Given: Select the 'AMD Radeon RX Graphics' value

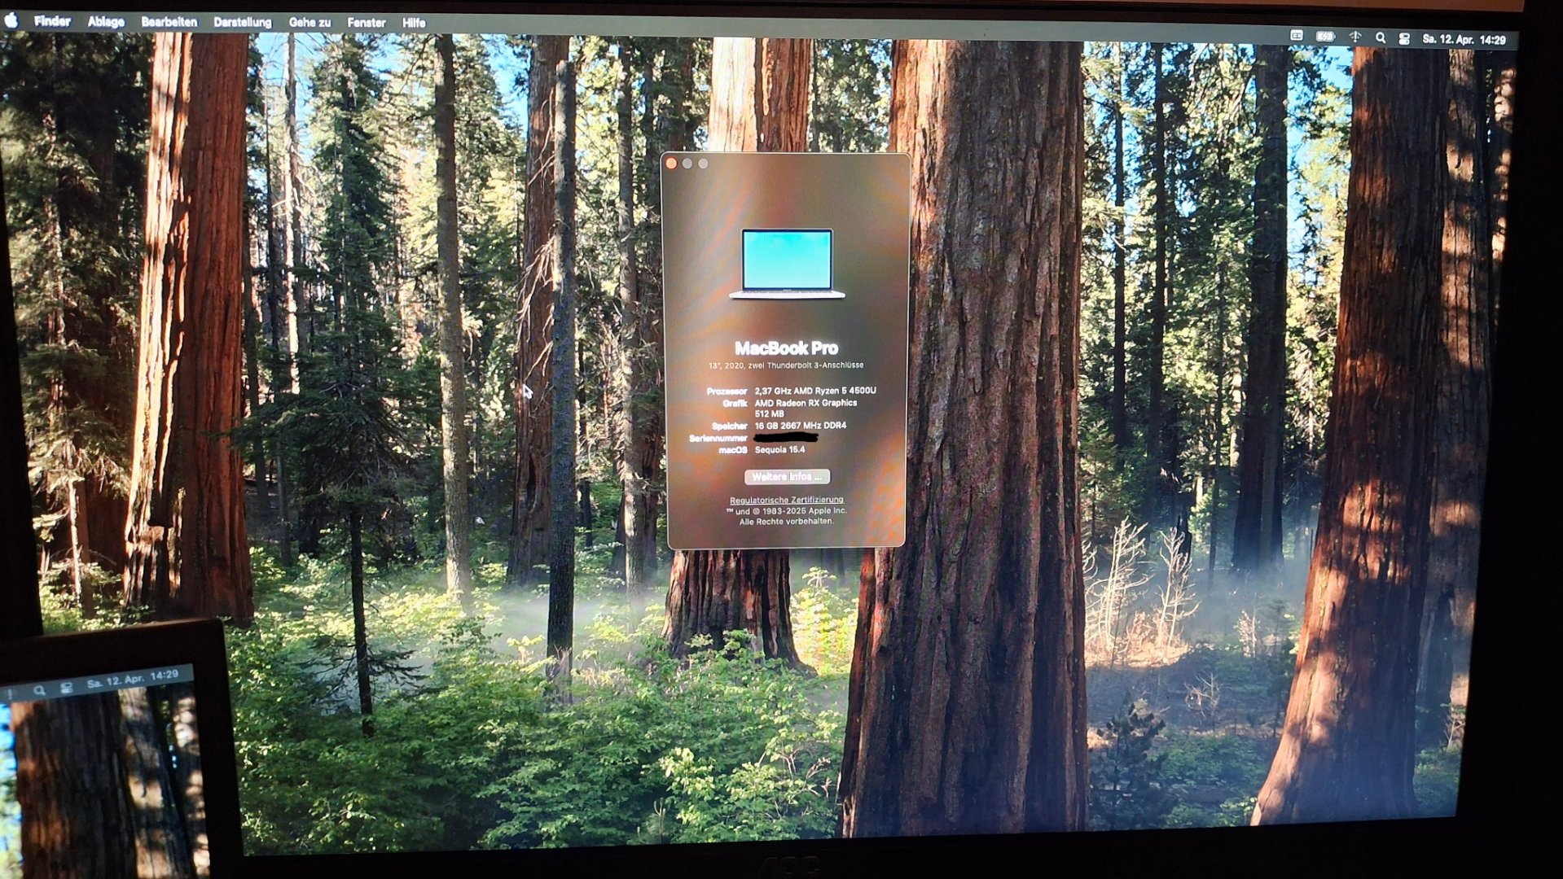Looking at the screenshot, I should click(806, 403).
